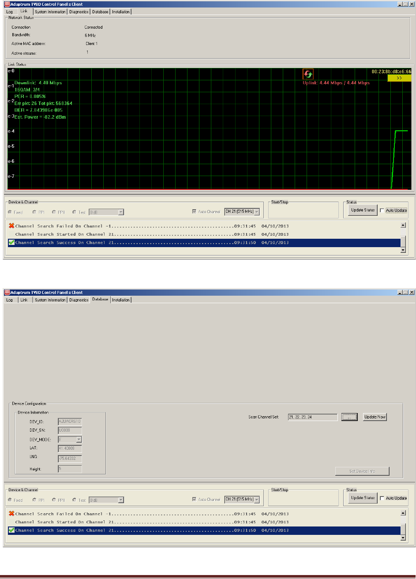Click the Update Now button
Image resolution: width=416 pixels, height=579 pixels.
[x=375, y=417]
